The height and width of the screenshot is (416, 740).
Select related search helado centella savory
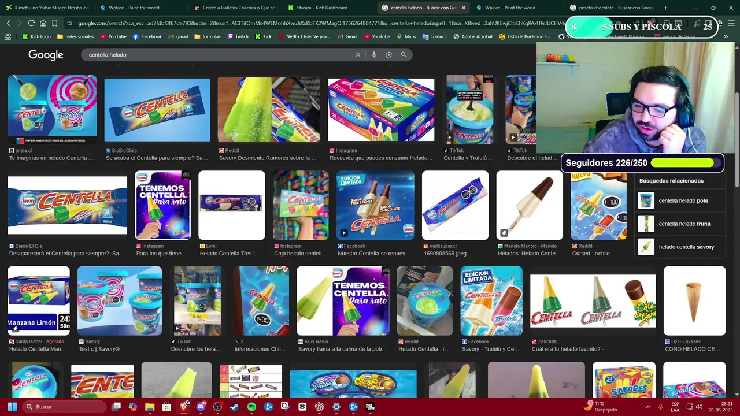[x=680, y=247]
